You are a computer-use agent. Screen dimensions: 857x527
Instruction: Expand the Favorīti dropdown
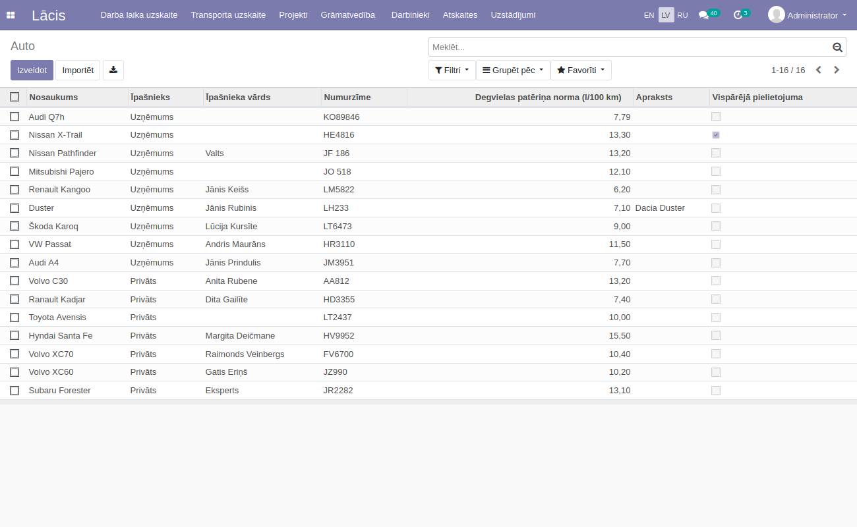click(581, 70)
